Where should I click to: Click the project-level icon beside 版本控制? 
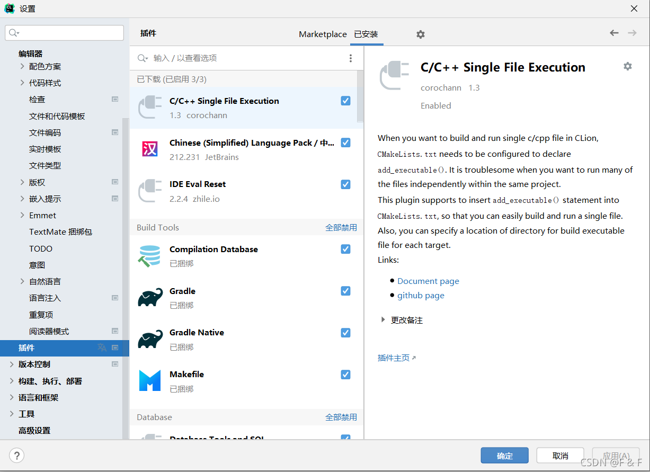click(x=115, y=364)
